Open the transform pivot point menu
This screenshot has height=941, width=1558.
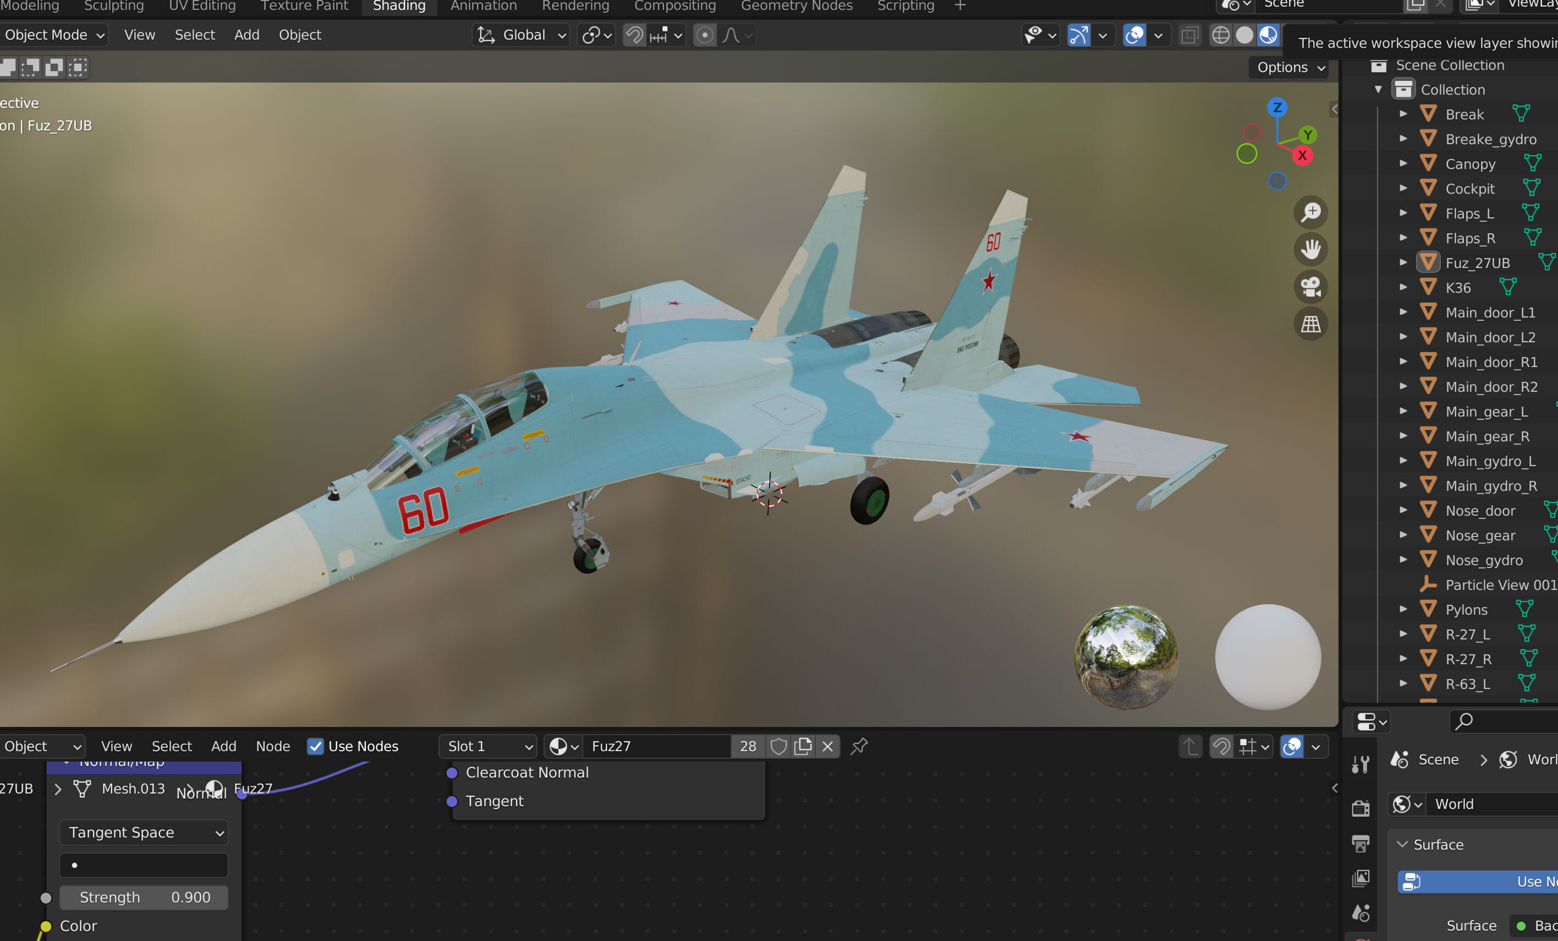coord(596,35)
